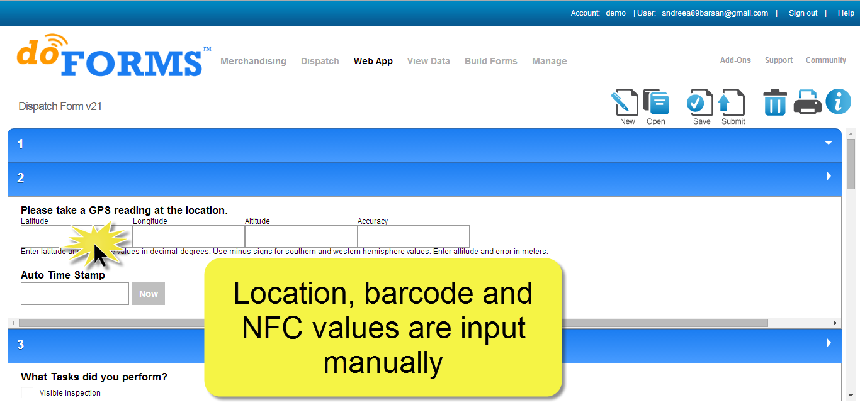Open the View Data menu
860x405 pixels.
coord(429,61)
